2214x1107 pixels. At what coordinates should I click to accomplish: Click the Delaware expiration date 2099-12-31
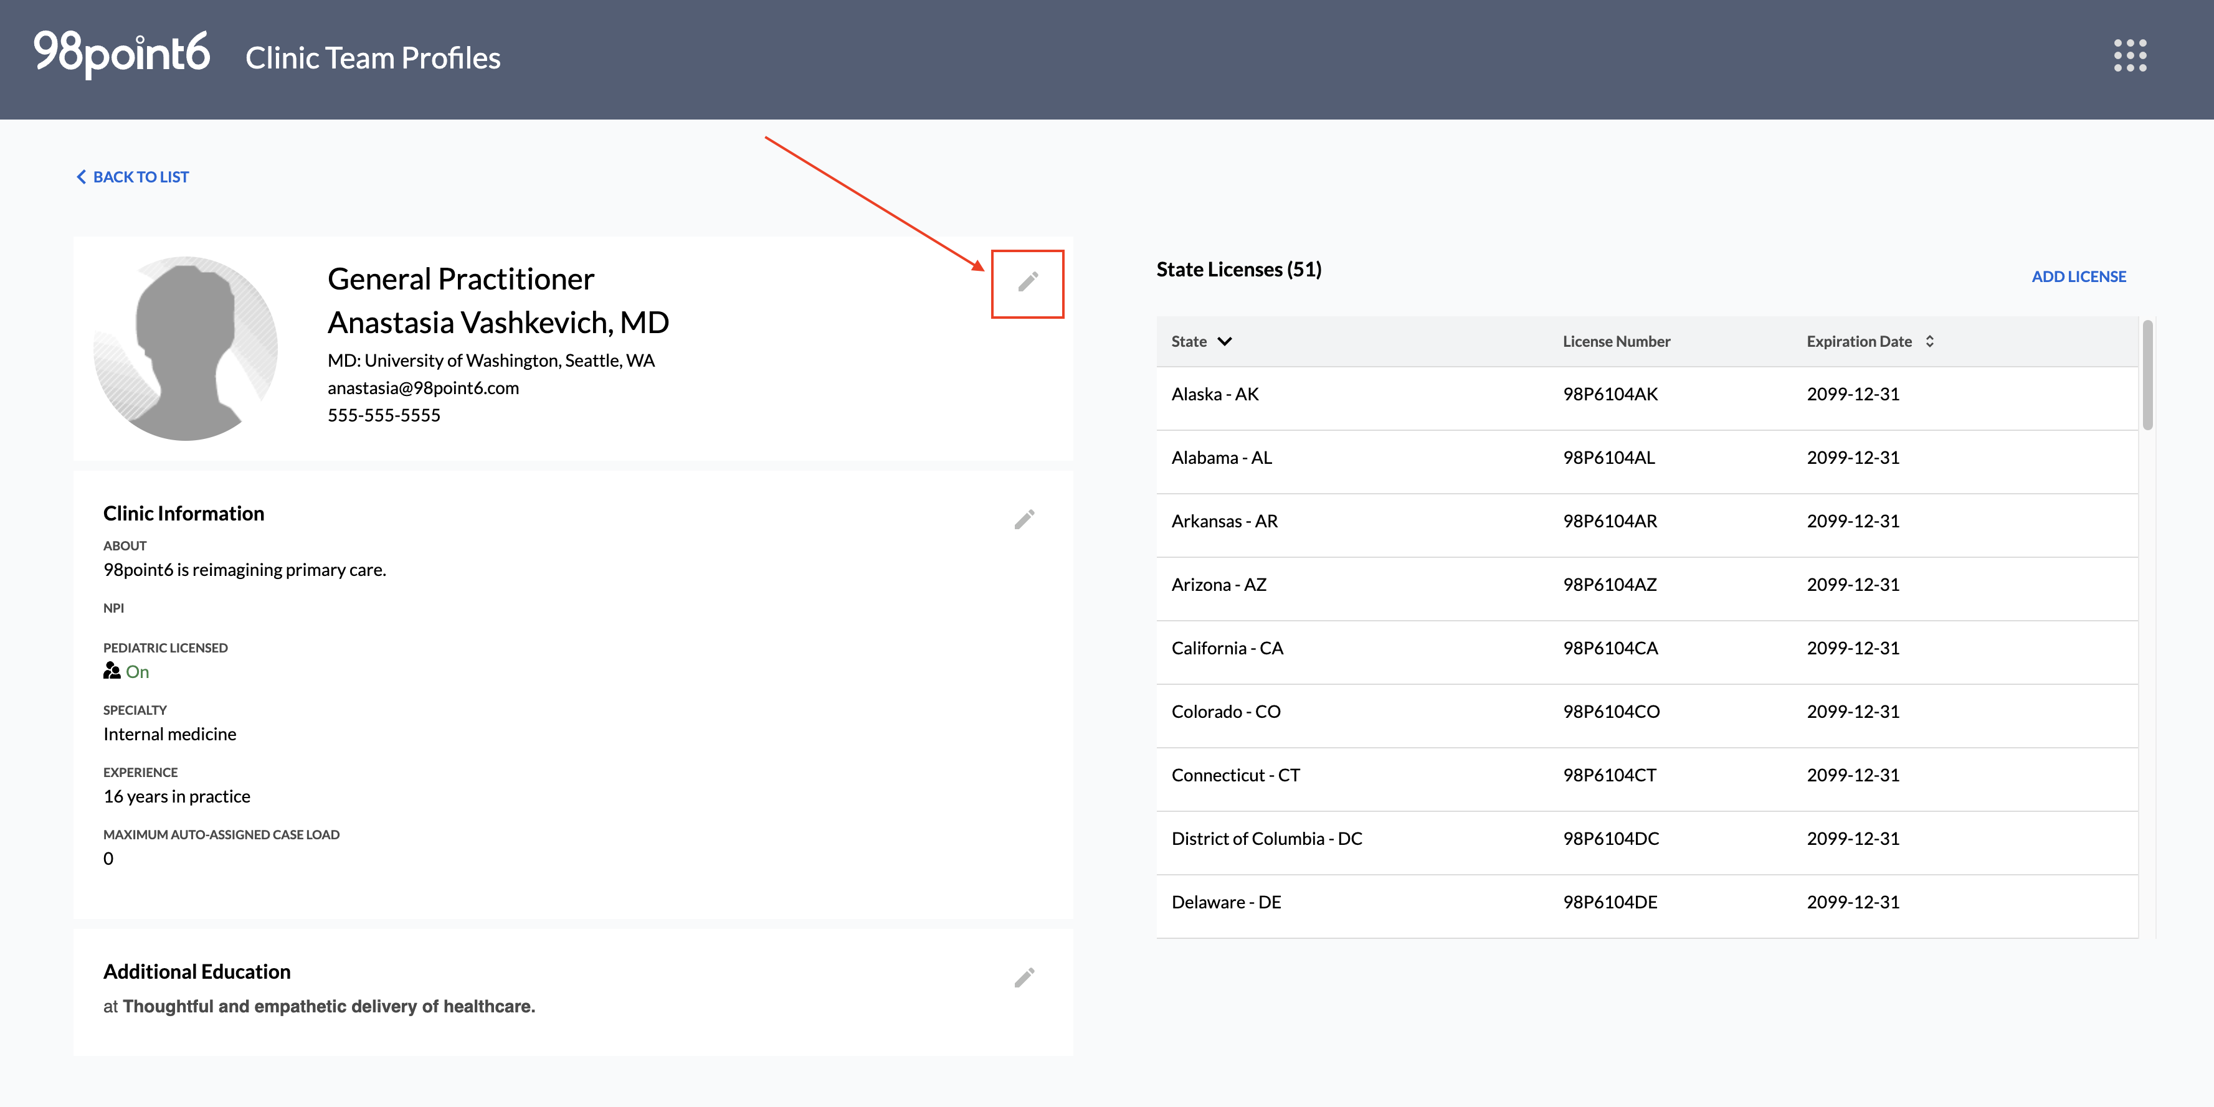click(1853, 903)
